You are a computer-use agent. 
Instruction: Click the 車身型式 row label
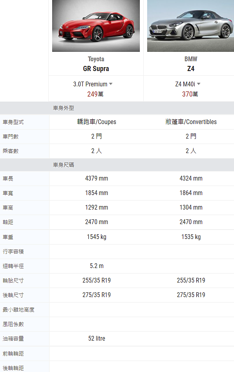13,122
